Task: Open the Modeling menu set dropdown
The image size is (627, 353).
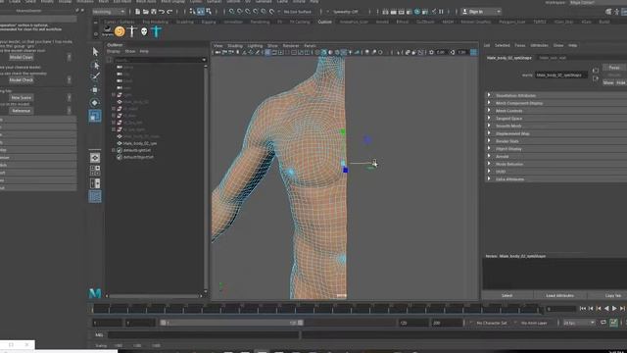Action: (x=109, y=12)
